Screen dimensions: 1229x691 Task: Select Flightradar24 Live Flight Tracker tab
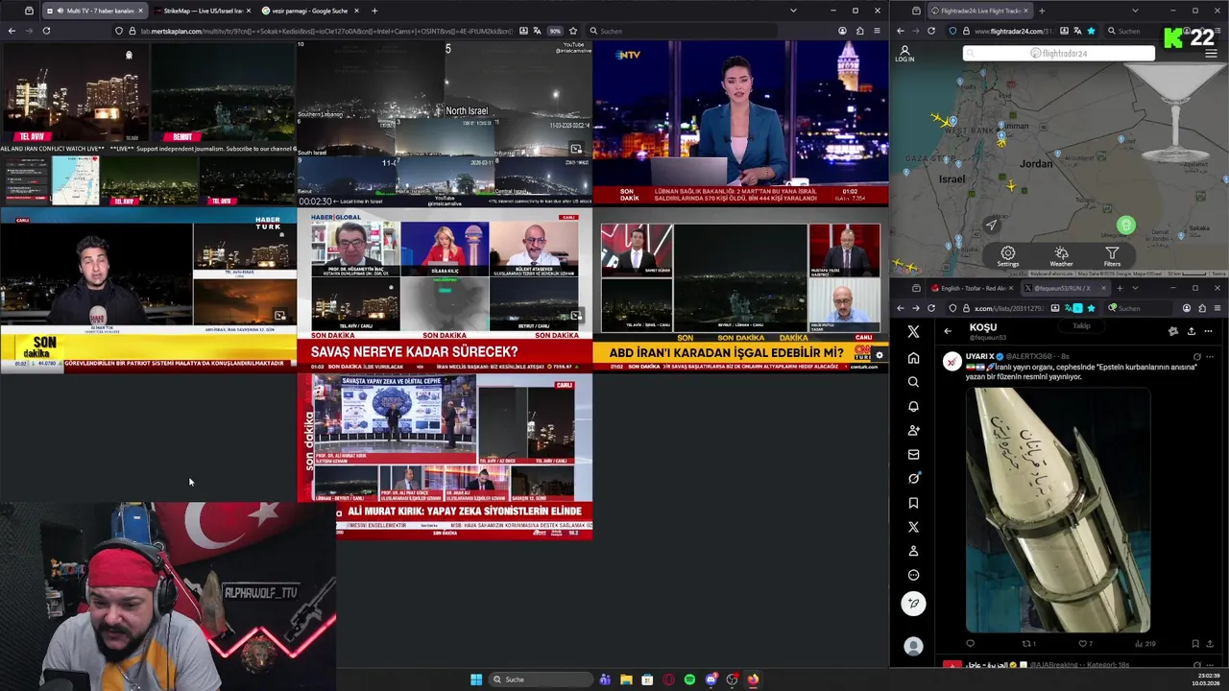click(x=979, y=11)
